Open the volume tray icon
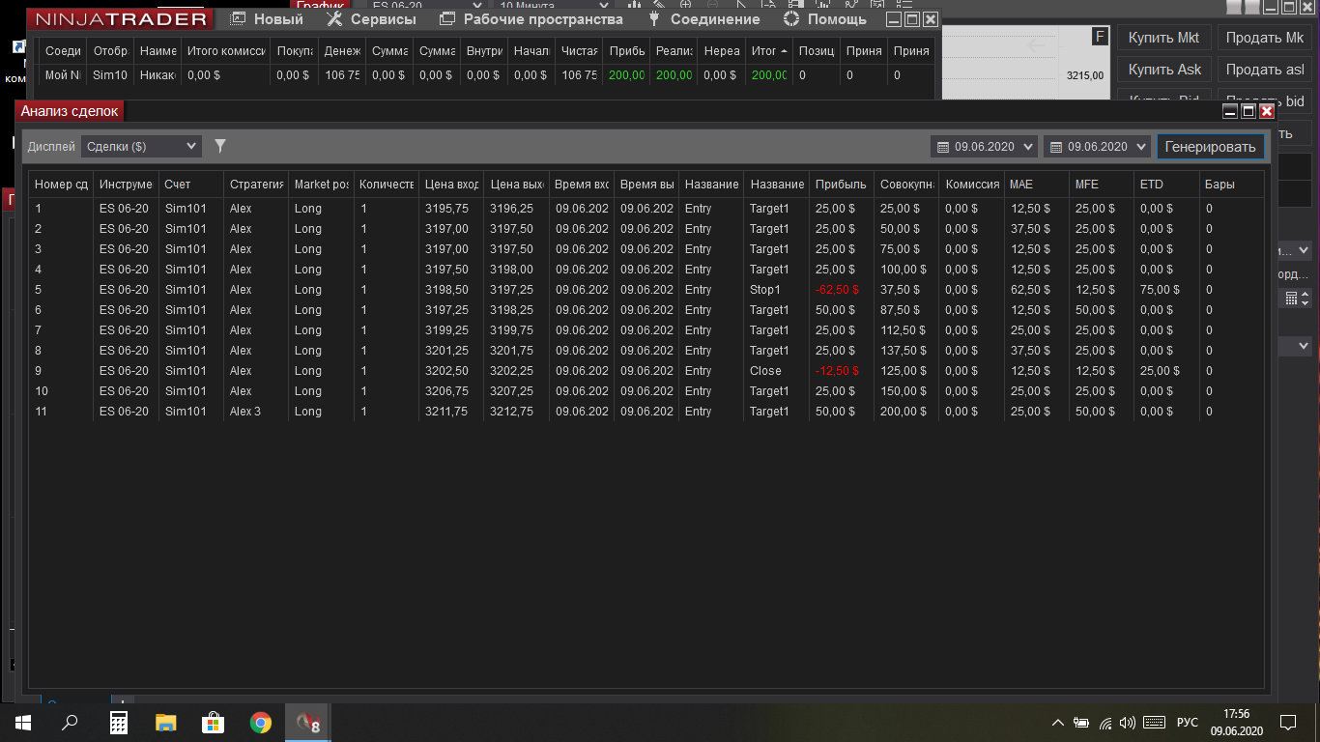This screenshot has height=742, width=1320. pyautogui.click(x=1127, y=722)
